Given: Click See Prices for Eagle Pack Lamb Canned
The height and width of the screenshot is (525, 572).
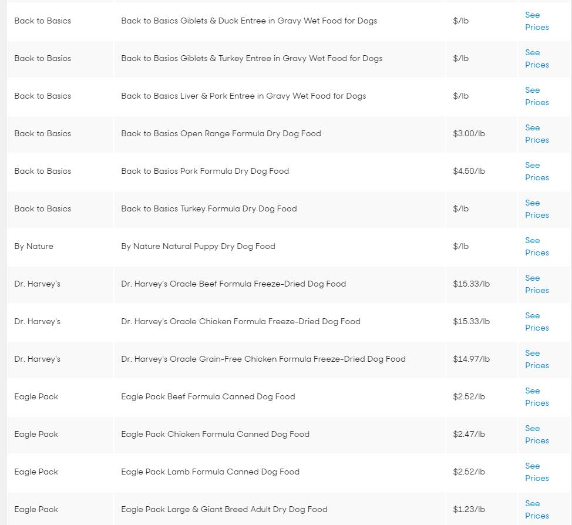Looking at the screenshot, I should pos(537,472).
